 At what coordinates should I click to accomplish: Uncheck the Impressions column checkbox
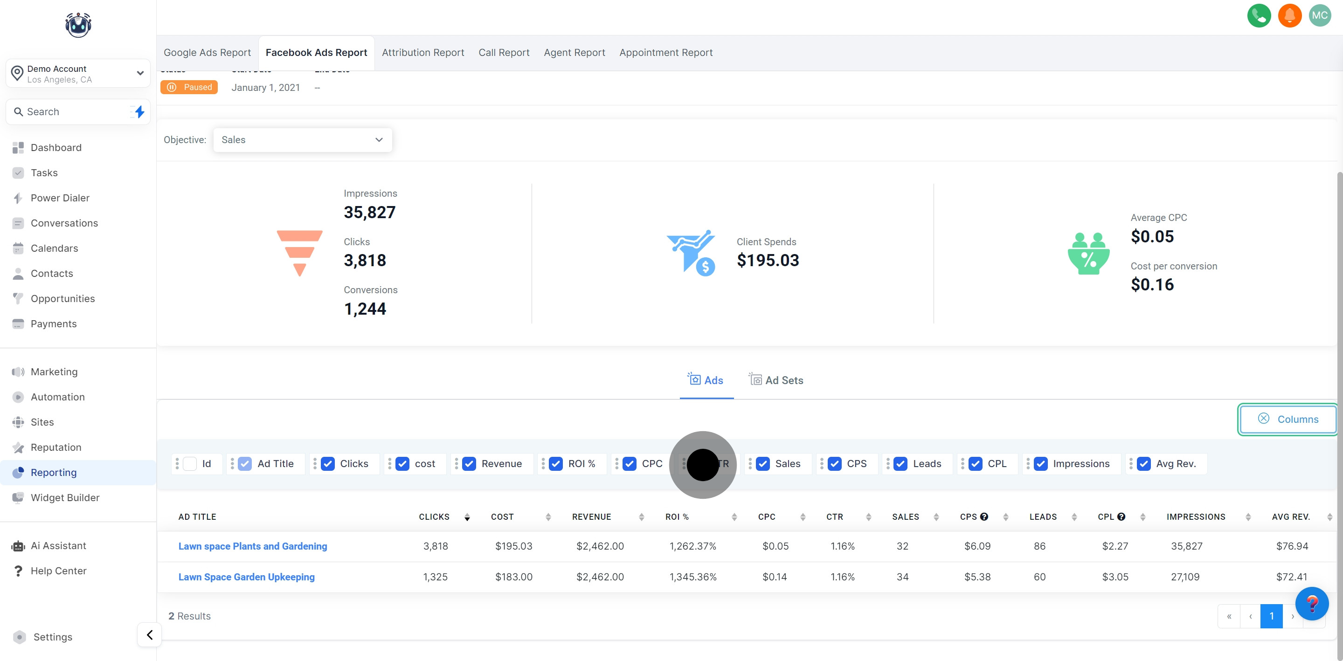pyautogui.click(x=1041, y=463)
